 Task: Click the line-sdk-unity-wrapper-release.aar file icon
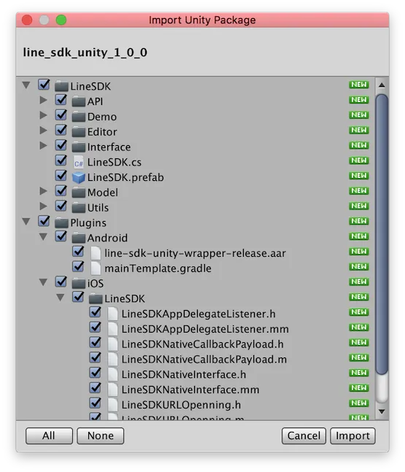[x=96, y=253]
